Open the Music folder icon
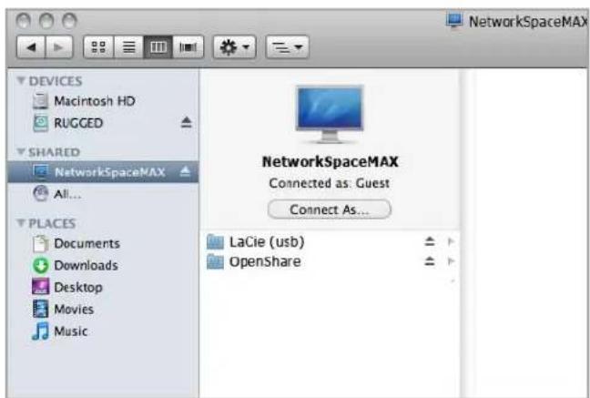Image resolution: width=590 pixels, height=398 pixels. click(x=40, y=331)
